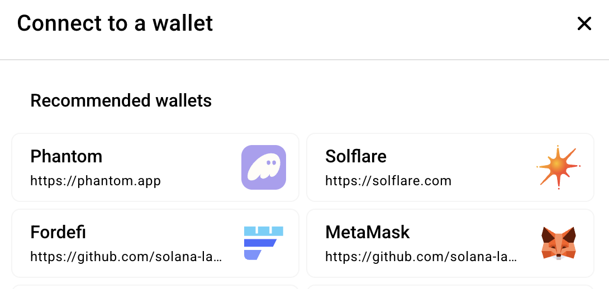
Task: Choose the partially visible card below MetaMask
Action: (x=450, y=287)
